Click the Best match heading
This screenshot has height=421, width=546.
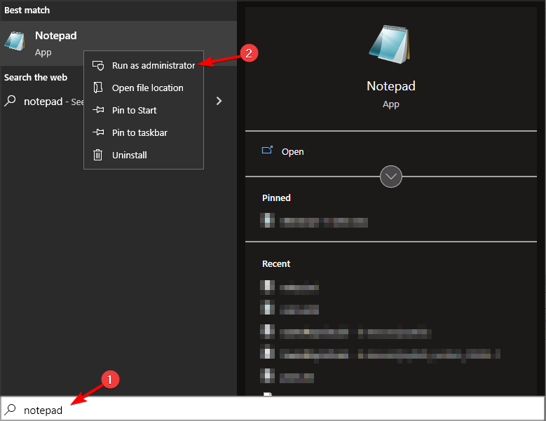click(27, 11)
